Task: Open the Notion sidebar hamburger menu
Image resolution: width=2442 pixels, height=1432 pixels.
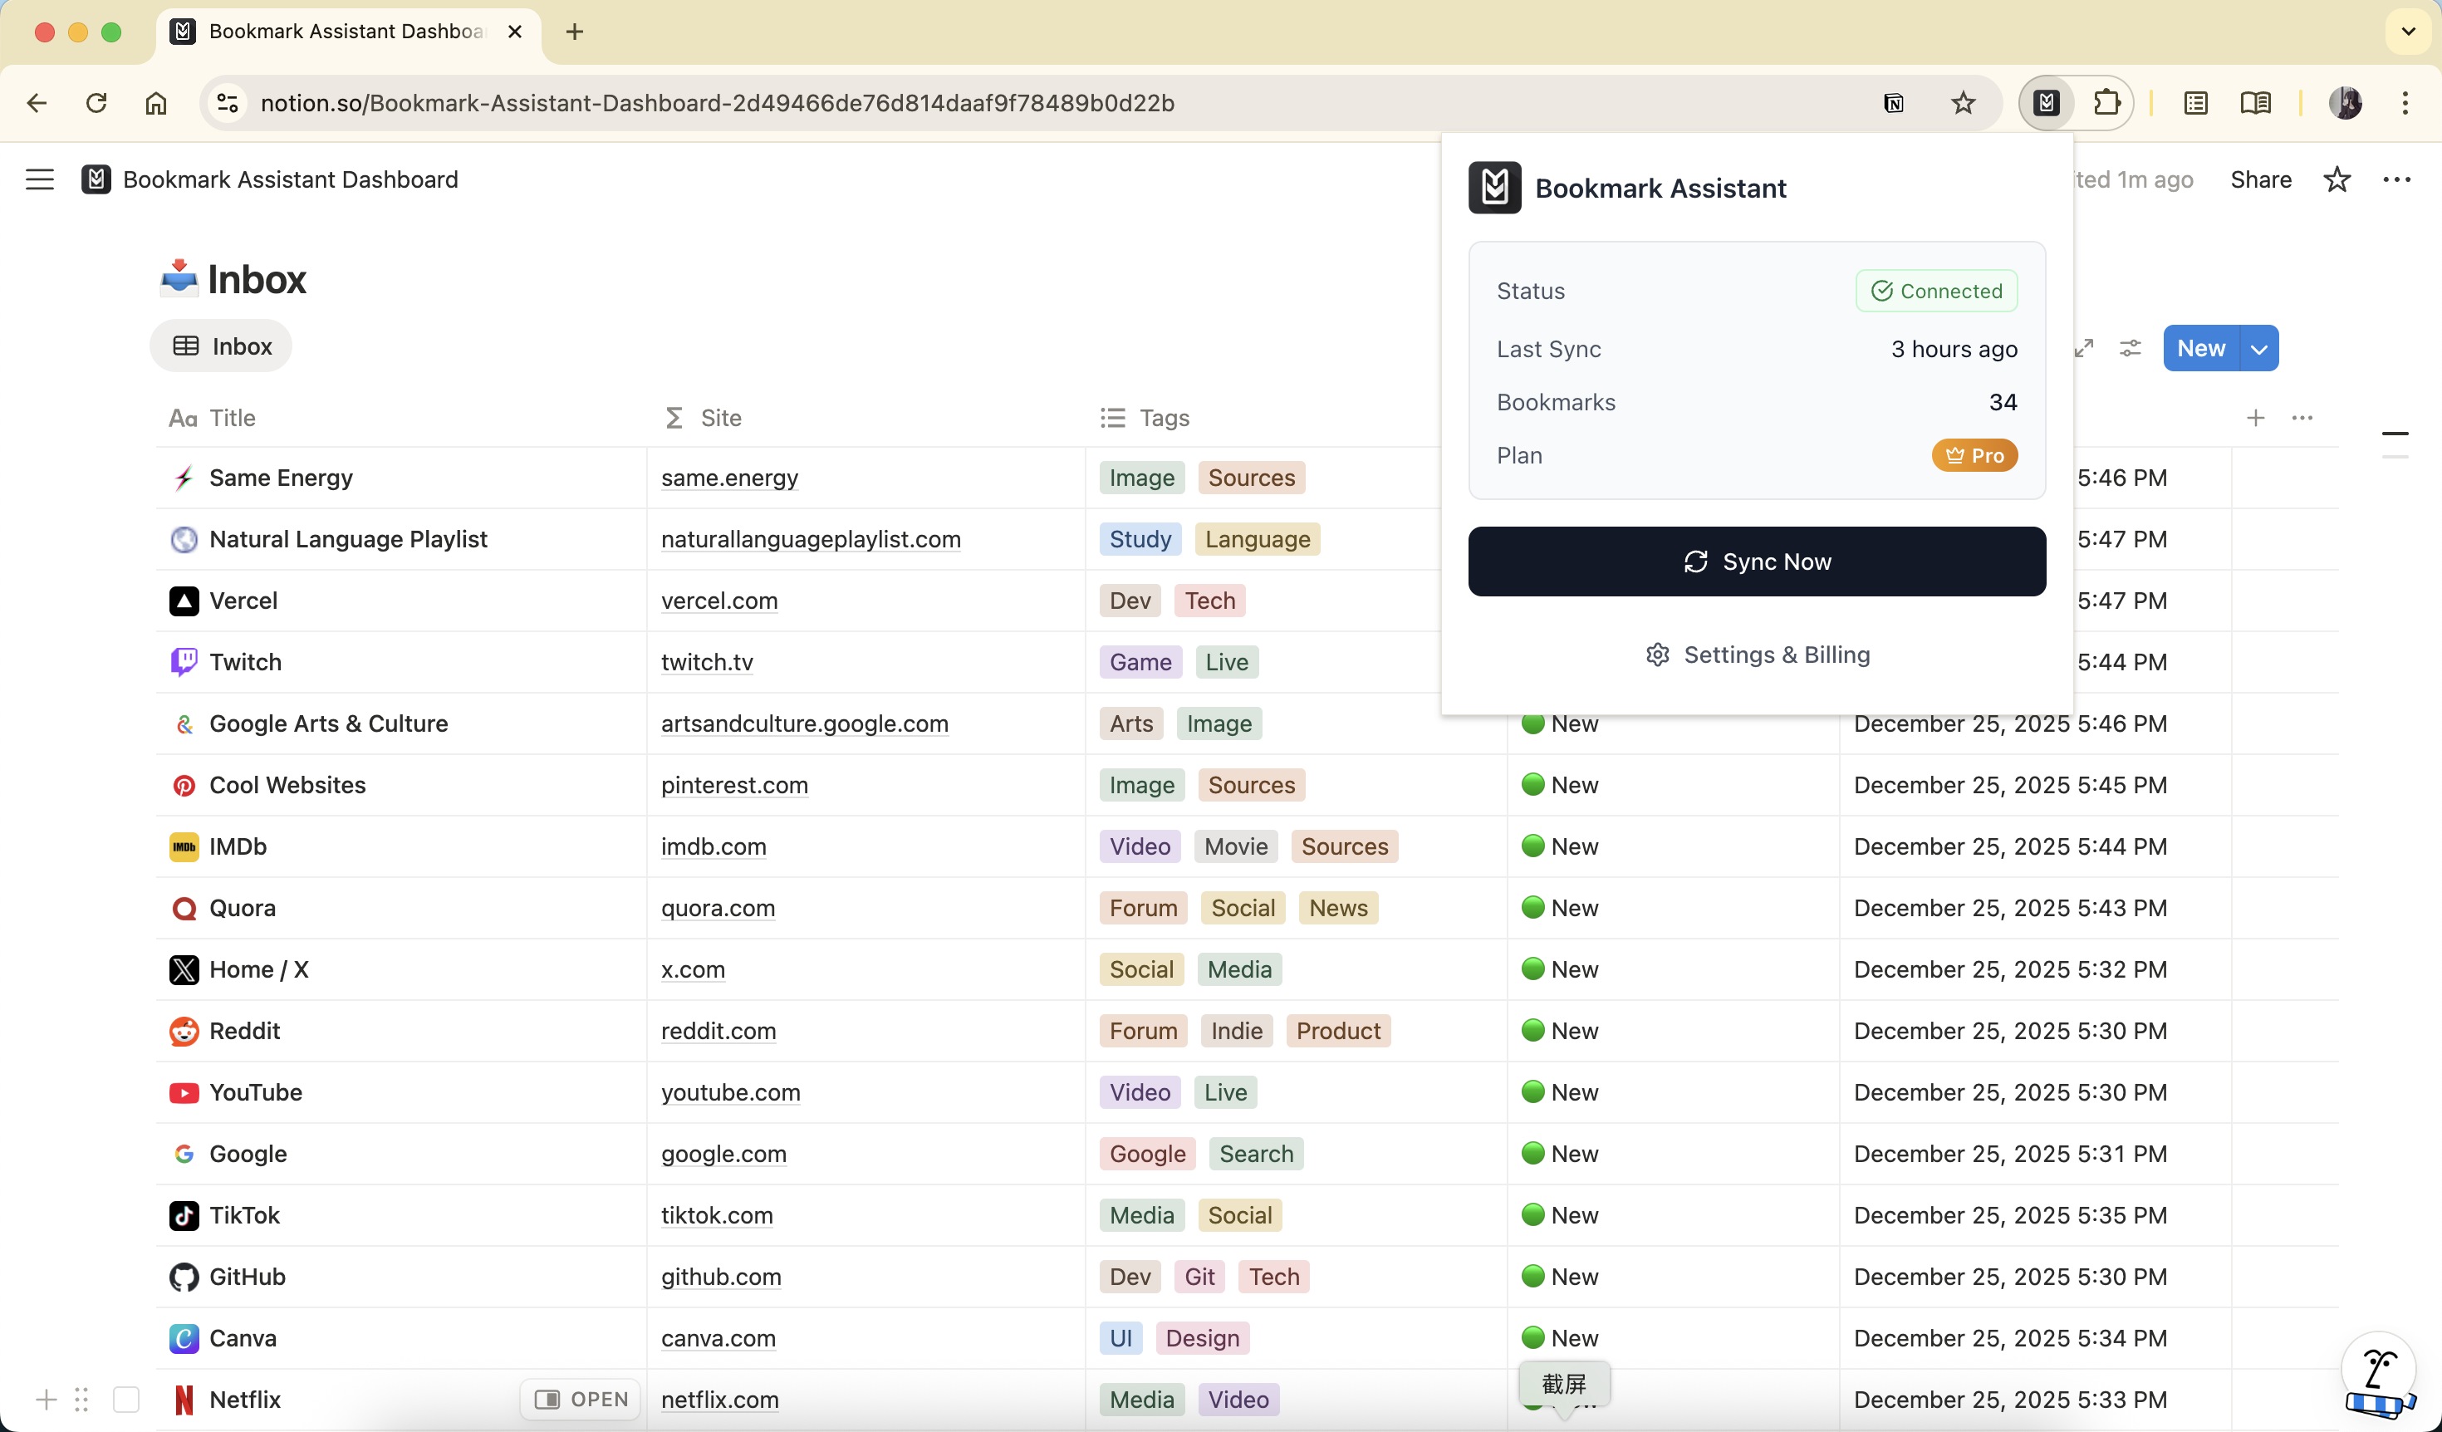Action: click(39, 179)
